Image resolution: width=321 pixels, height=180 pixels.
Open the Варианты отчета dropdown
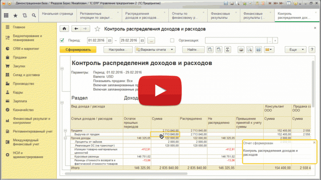pyautogui.click(x=155, y=50)
